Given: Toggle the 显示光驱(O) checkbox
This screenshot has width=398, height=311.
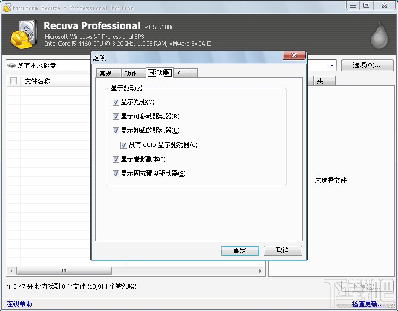Looking at the screenshot, I should (116, 102).
